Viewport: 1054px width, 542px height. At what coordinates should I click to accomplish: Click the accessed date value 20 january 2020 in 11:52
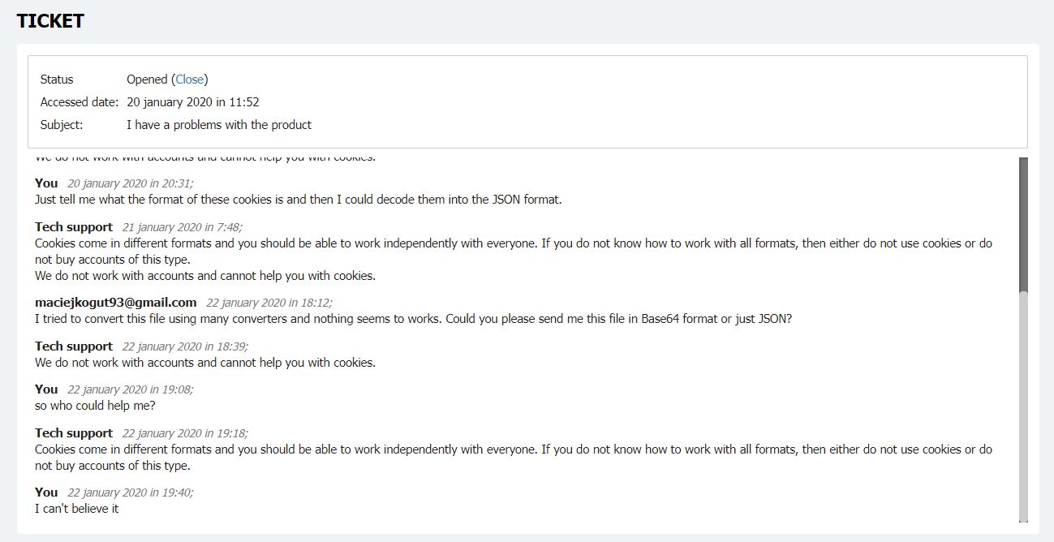[x=193, y=102]
